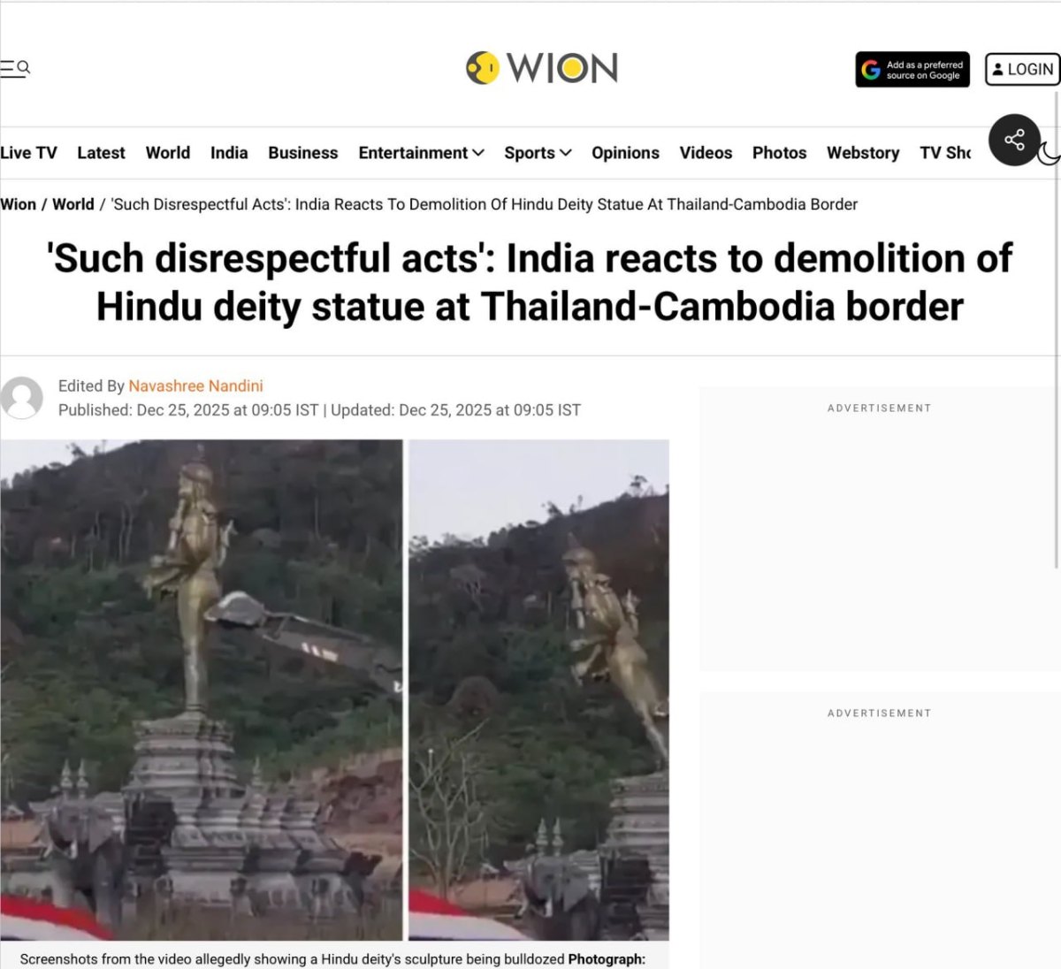This screenshot has width=1061, height=969.
Task: Expand the Sports dropdown chevron
Action: [566, 153]
